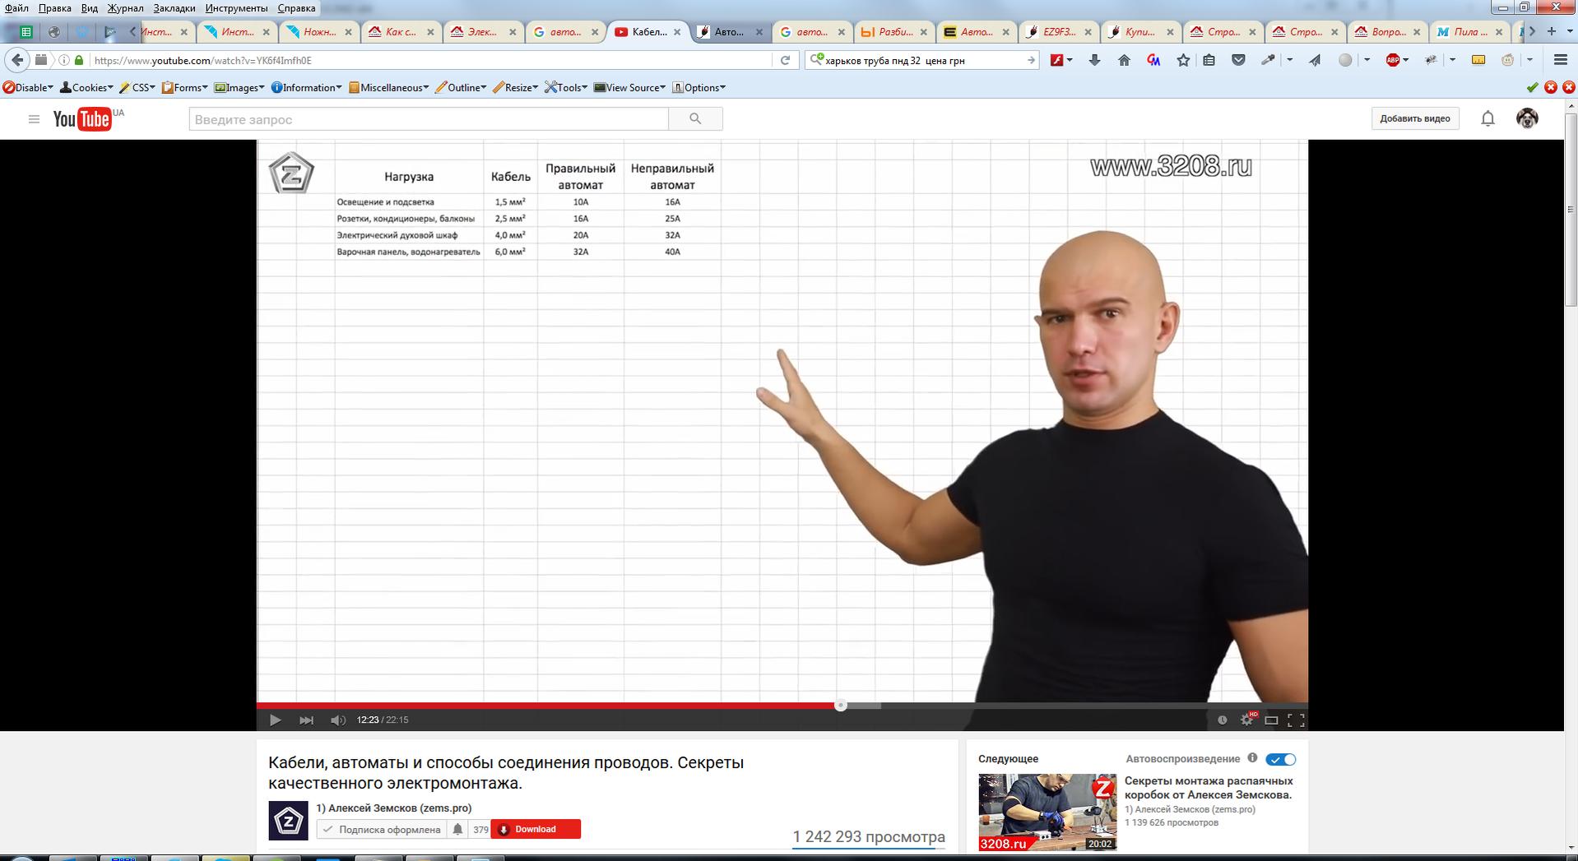Toggle channel notification bell next to subscription
The height and width of the screenshot is (861, 1578).
[x=457, y=829]
